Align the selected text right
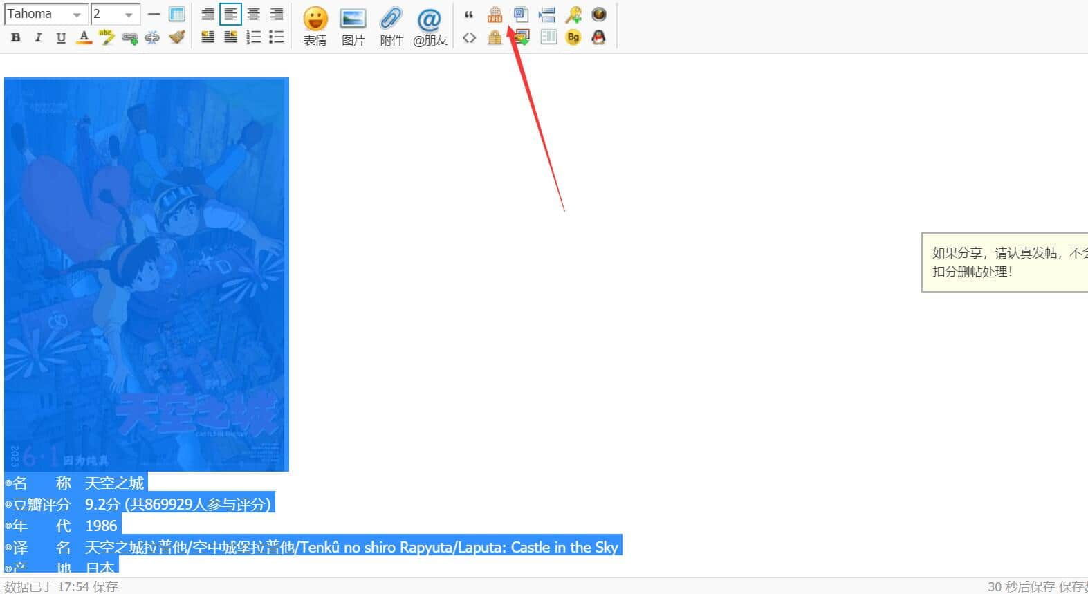 click(277, 14)
